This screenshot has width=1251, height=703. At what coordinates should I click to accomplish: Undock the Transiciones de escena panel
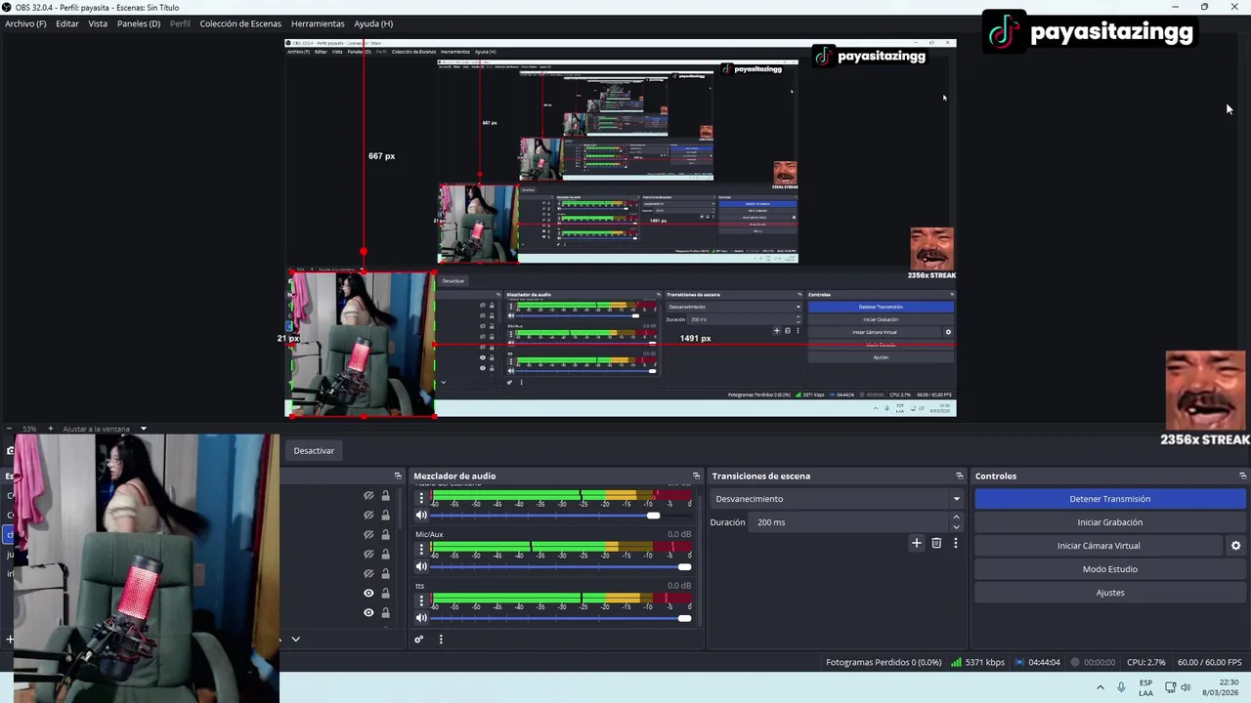pyautogui.click(x=959, y=476)
